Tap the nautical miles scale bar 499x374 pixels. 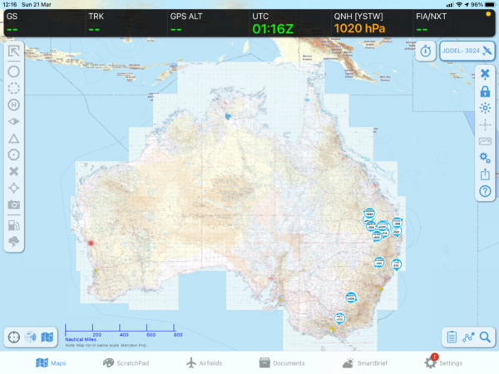[x=122, y=334]
